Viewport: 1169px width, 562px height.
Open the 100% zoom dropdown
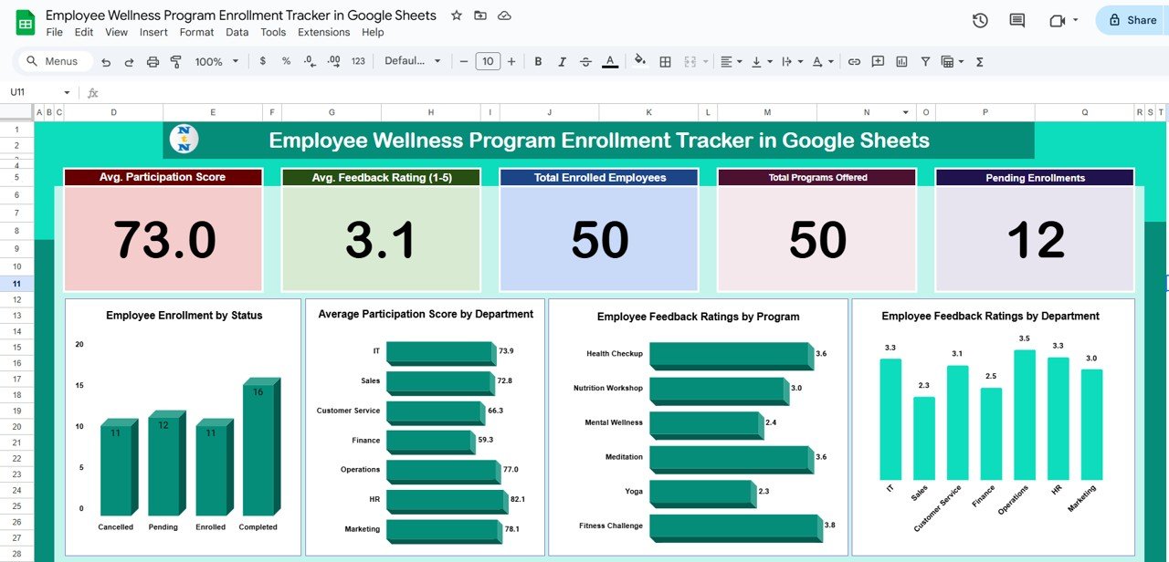tap(216, 61)
